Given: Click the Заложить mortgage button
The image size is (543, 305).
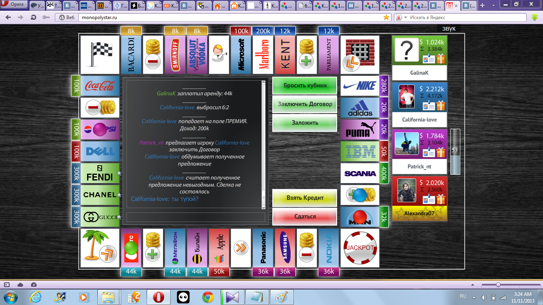Looking at the screenshot, I should click(305, 123).
